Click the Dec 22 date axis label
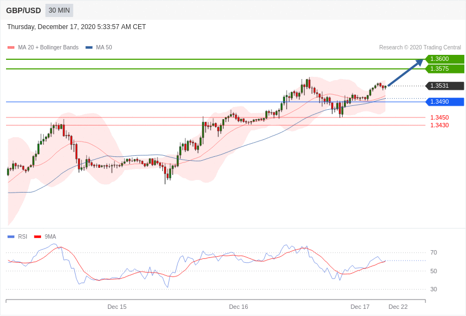466x316 pixels. point(398,307)
